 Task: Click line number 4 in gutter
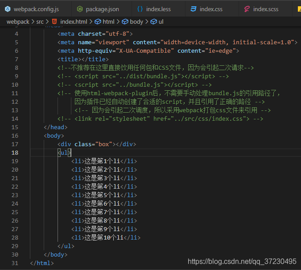(x=16, y=34)
